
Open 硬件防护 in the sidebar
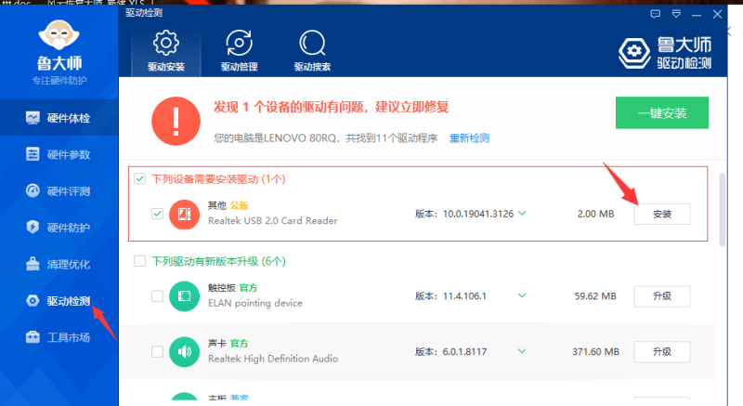click(59, 228)
